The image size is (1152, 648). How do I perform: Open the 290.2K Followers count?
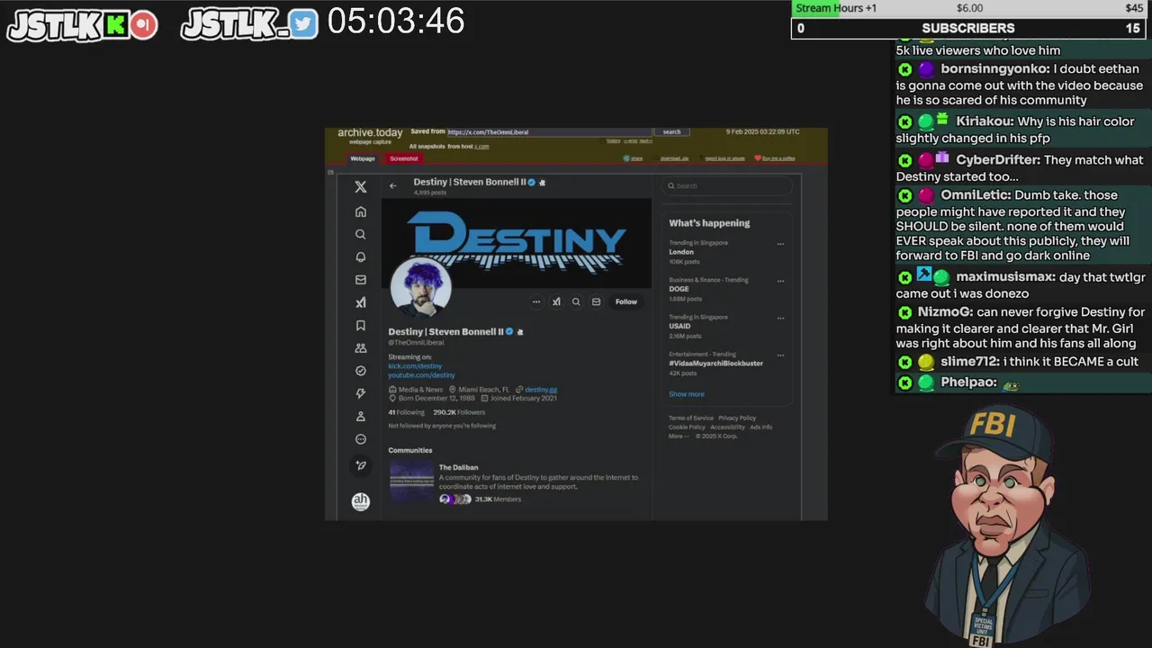tap(459, 412)
